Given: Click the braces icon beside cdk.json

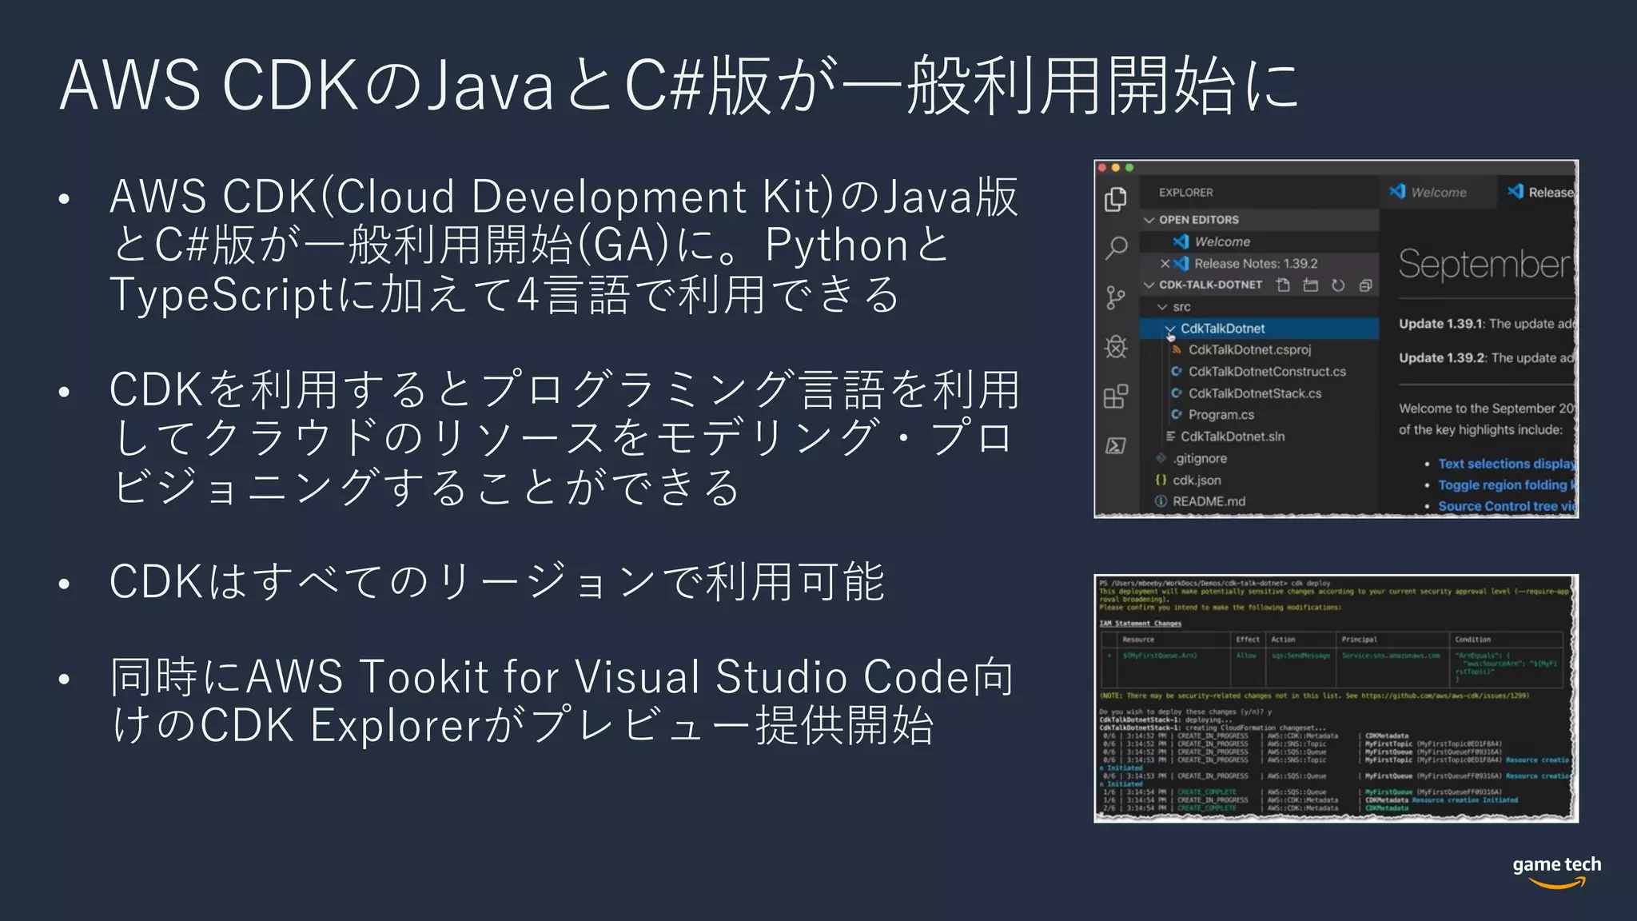Looking at the screenshot, I should (1161, 480).
